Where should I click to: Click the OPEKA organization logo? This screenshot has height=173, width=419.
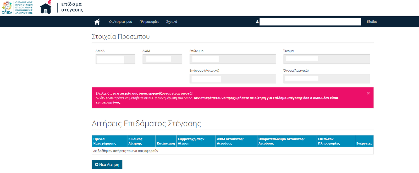17,7
